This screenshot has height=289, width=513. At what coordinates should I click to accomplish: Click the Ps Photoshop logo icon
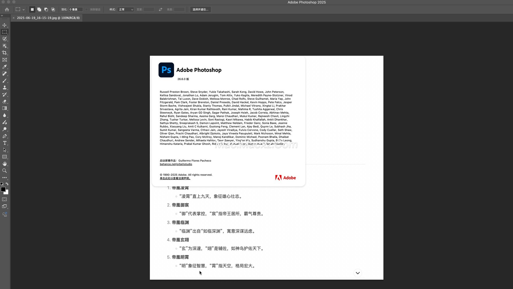(166, 70)
